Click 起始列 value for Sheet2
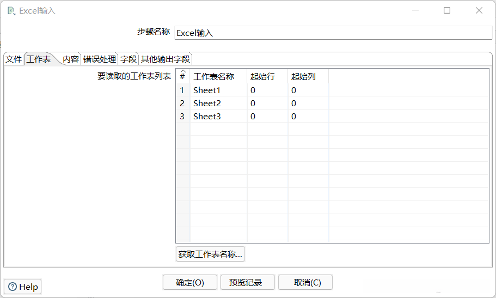Screen dimensions: 496x298 tap(308, 104)
